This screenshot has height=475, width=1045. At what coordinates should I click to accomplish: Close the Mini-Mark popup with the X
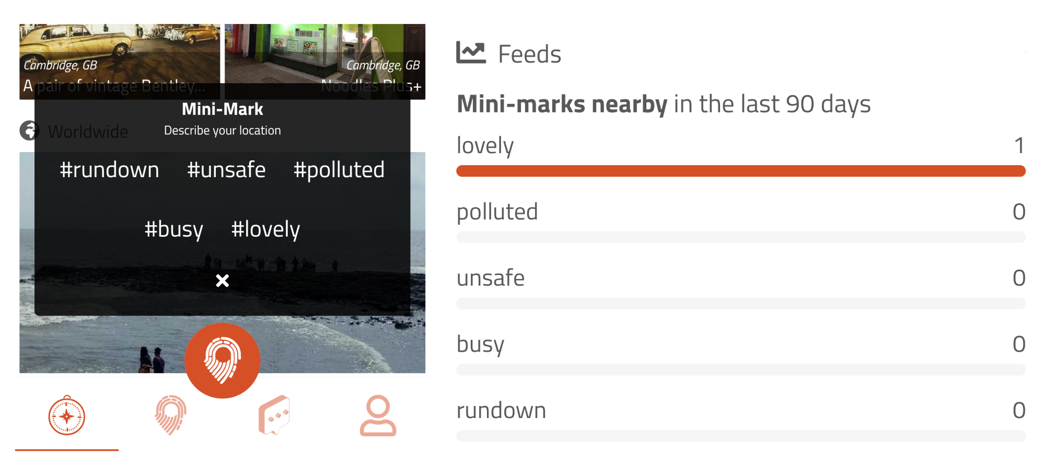223,281
